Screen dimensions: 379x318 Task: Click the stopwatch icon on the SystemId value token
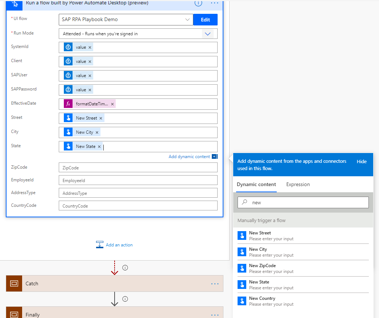68,47
